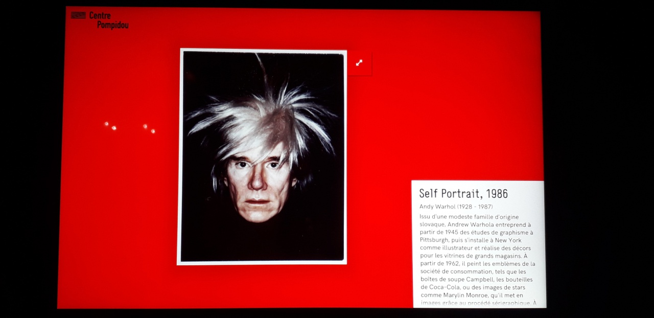This screenshot has height=318, width=654.
Task: Click the word "Pompidou" in the header logo
Action: click(x=112, y=25)
